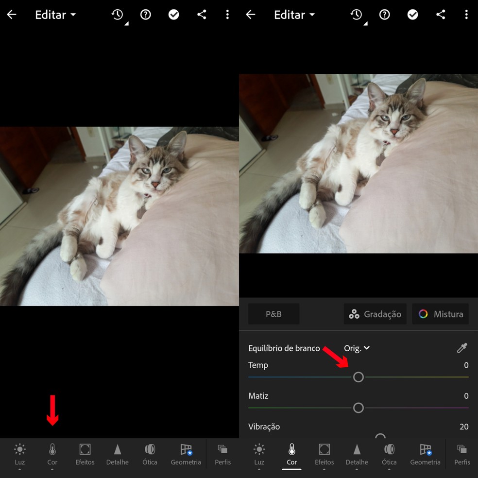Open edit history icon on right screen
The image size is (478, 478).
[x=357, y=15]
